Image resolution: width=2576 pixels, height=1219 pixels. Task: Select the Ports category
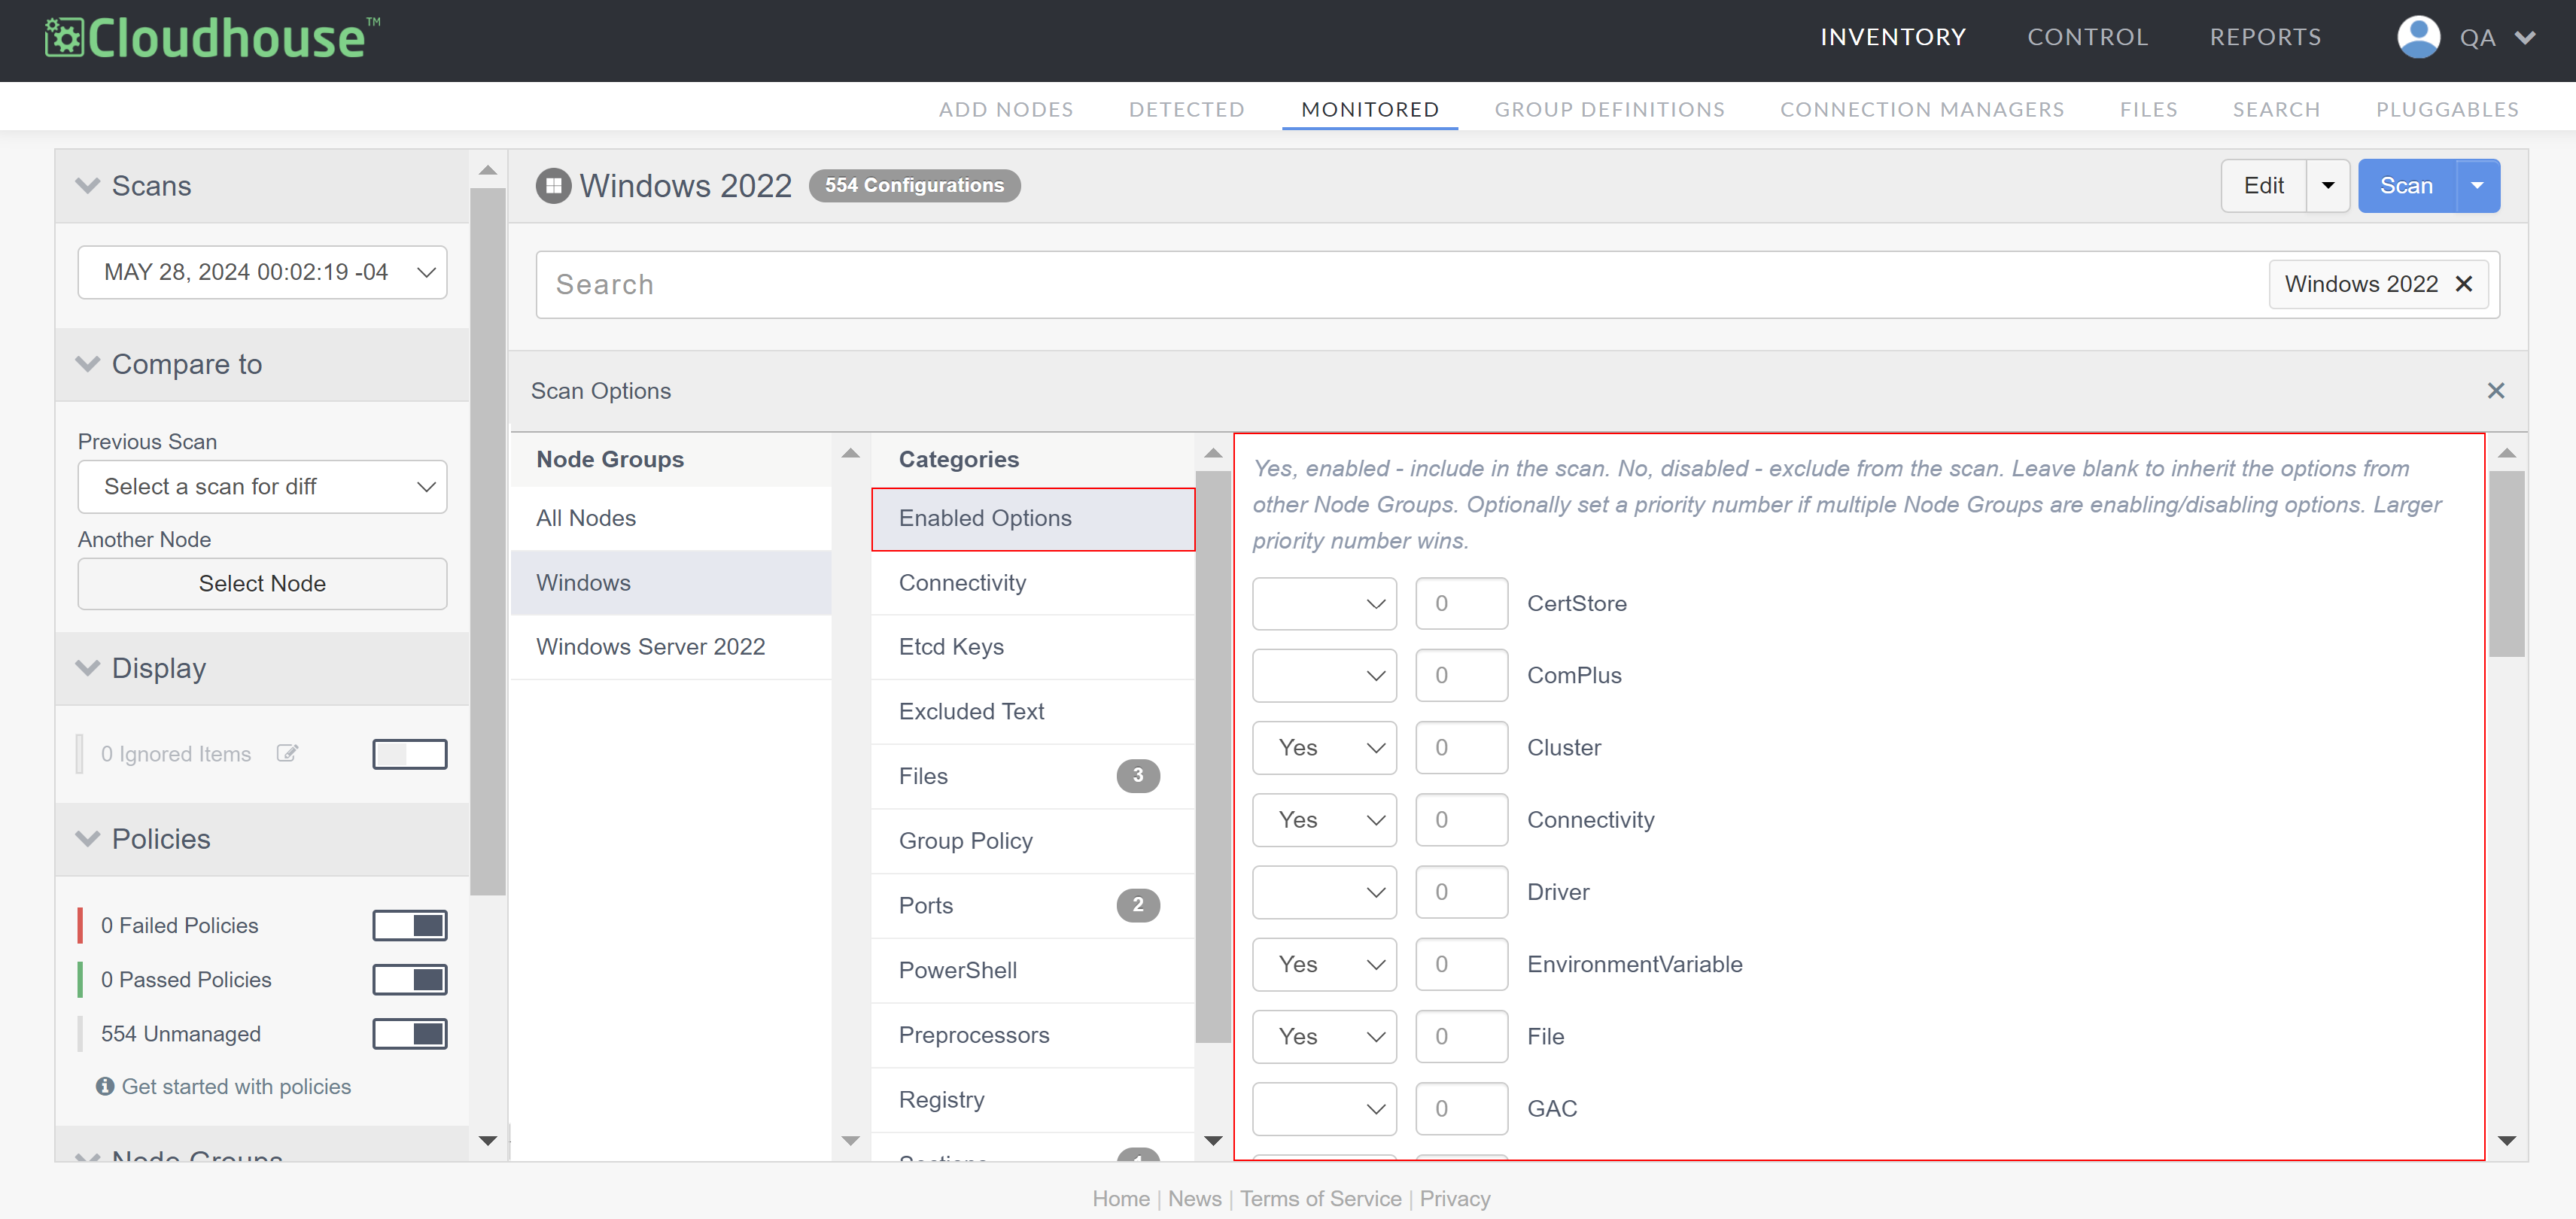[1033, 905]
